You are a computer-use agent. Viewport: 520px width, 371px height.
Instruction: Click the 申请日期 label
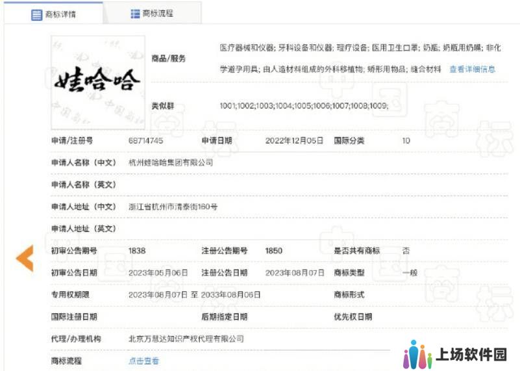[x=217, y=141]
